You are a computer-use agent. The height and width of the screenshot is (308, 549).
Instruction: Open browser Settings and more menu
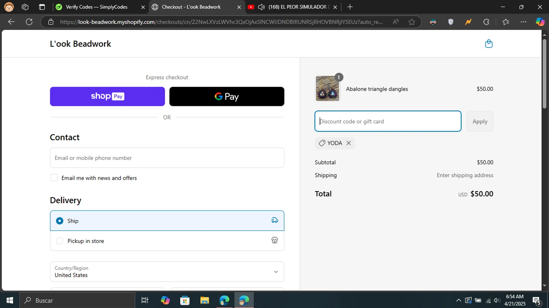tap(523, 22)
